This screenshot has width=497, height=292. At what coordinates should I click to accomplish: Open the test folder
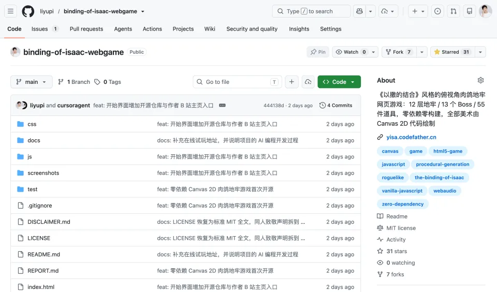[32, 189]
